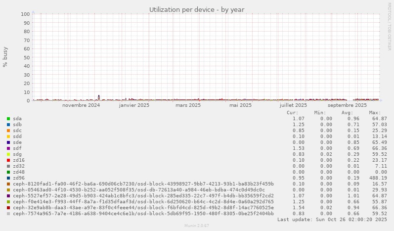
Task: Click the zd96 legend color square
Action: 8,178
